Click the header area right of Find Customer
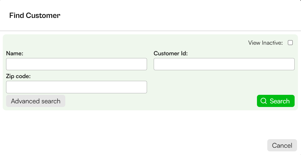This screenshot has height=155, width=301. pyautogui.click(x=180, y=15)
